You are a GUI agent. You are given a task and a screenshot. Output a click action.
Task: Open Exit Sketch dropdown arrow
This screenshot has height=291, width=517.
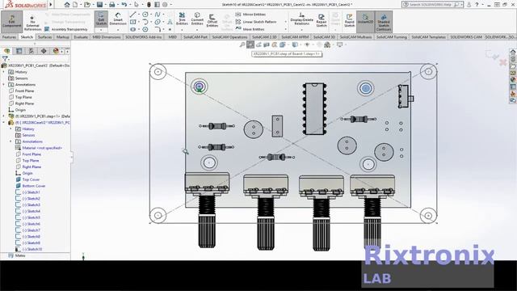[x=101, y=30]
